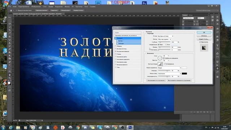
Task: Click the Photoshop taskbar button
Action: point(130,127)
